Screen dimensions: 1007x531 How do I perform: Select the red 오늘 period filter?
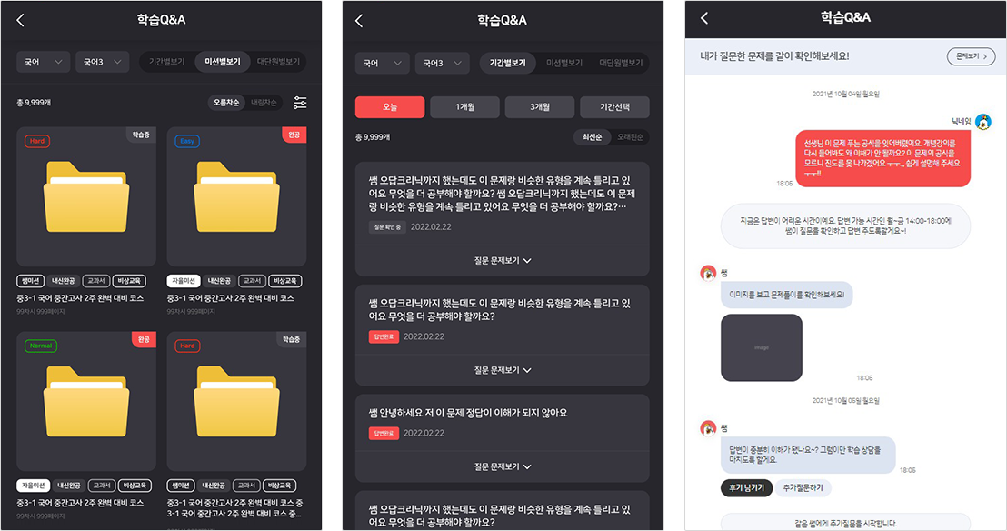(x=390, y=107)
